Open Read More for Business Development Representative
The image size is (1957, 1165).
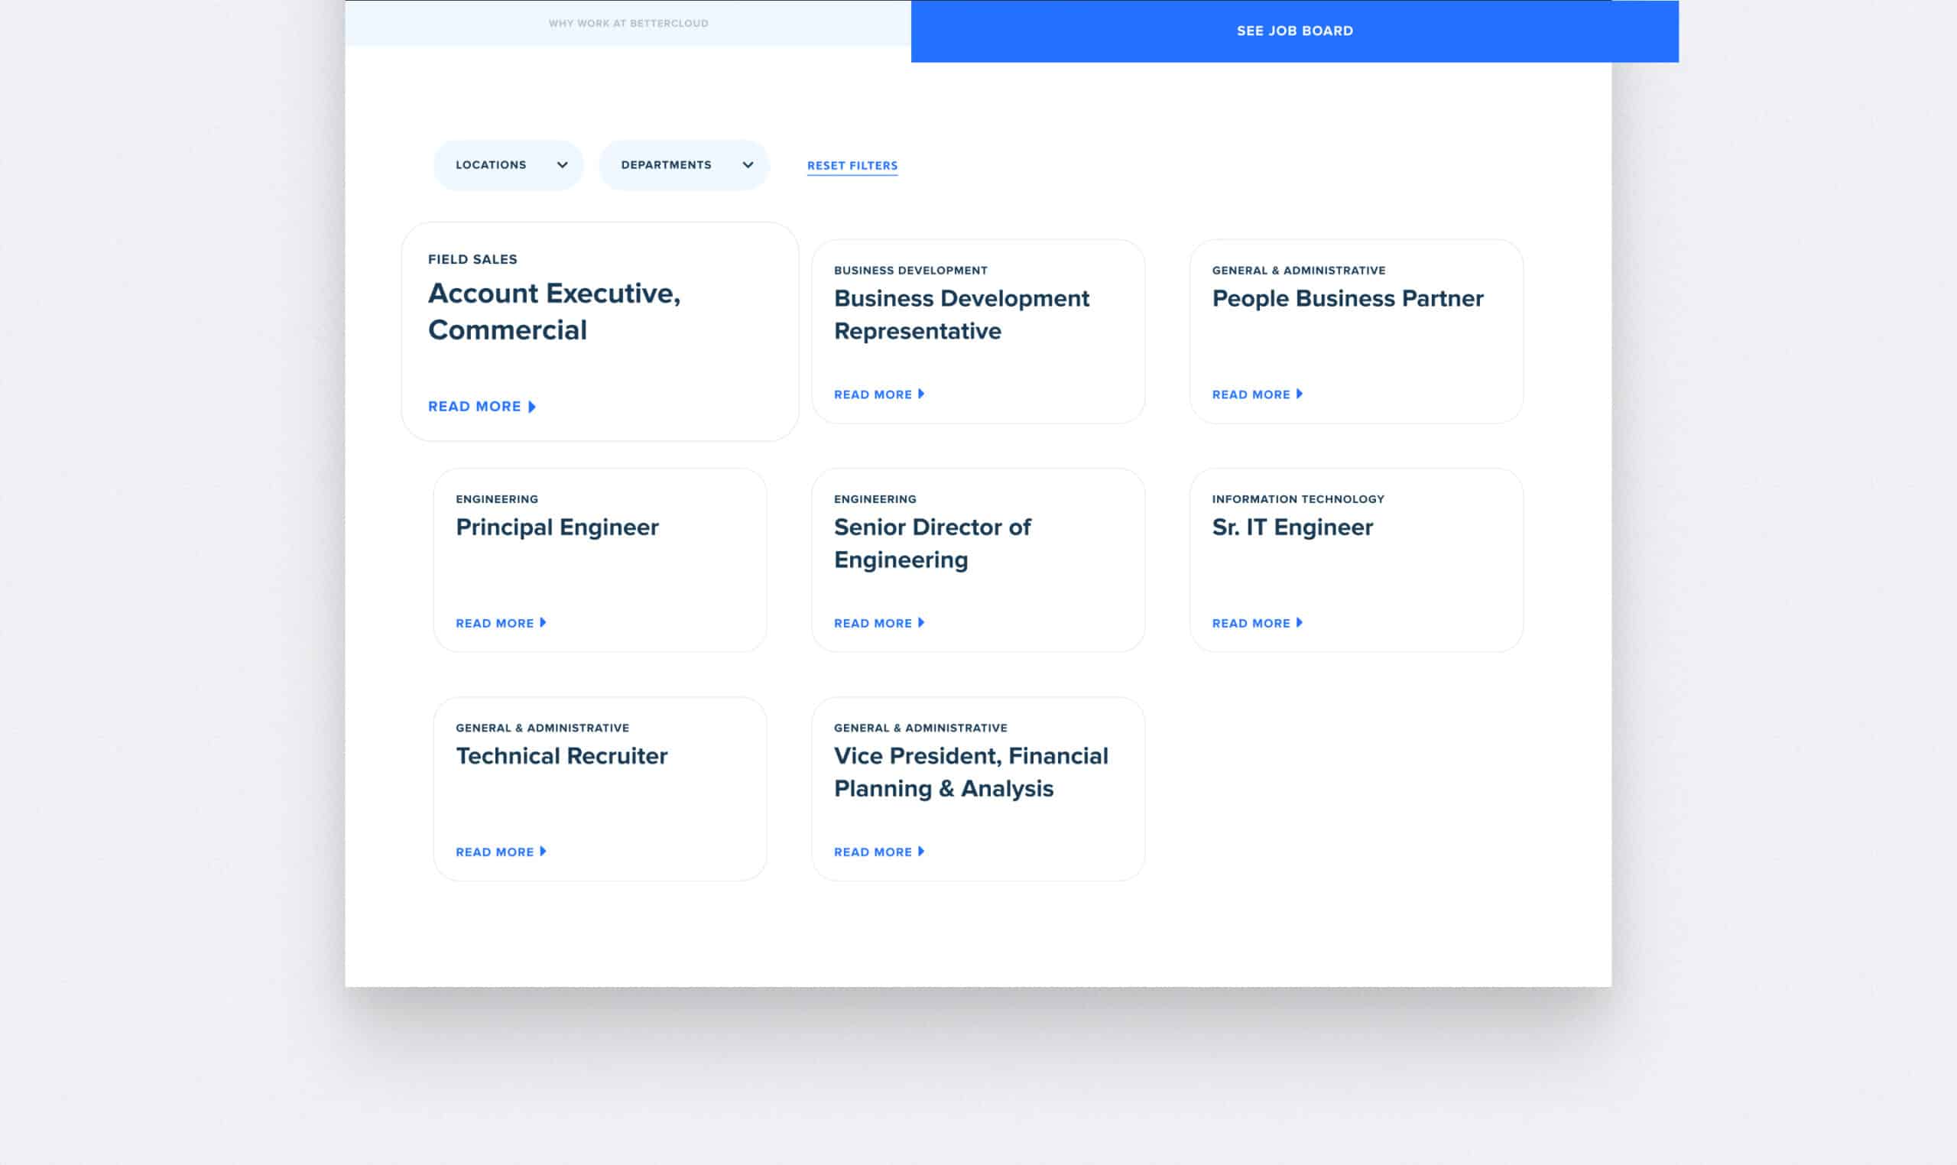coord(879,394)
